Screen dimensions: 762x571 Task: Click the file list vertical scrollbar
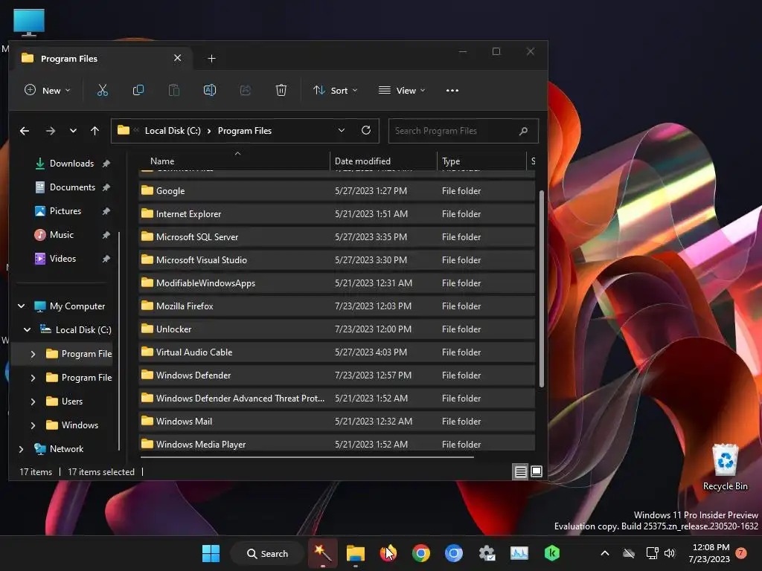(x=542, y=288)
